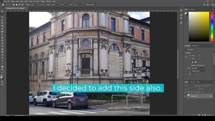
Task: Click the Select and Mask button
Action: coord(90,5)
